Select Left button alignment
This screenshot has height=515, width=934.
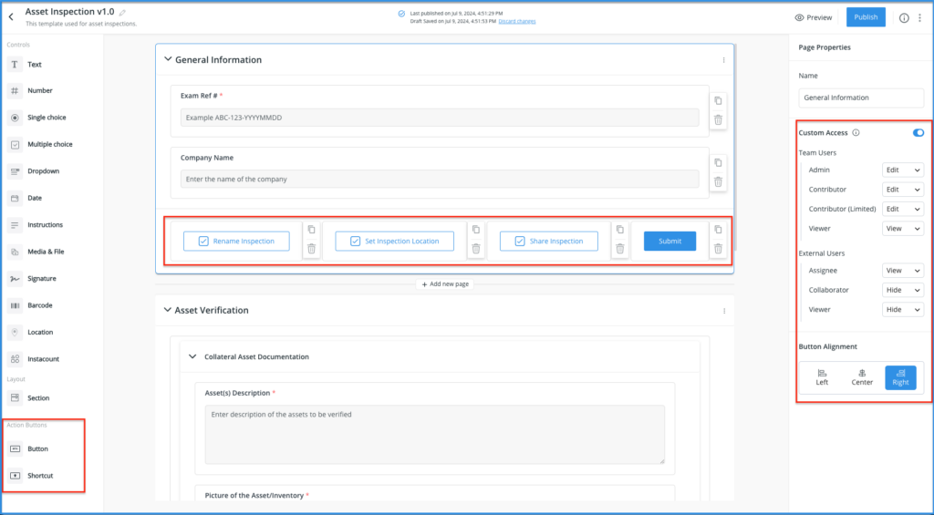[822, 377]
